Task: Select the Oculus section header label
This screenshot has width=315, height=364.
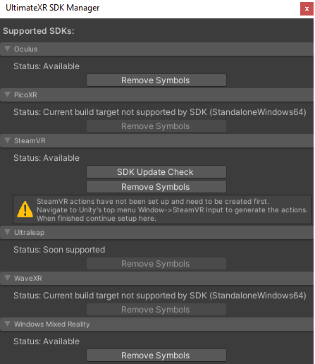Action: click(26, 49)
